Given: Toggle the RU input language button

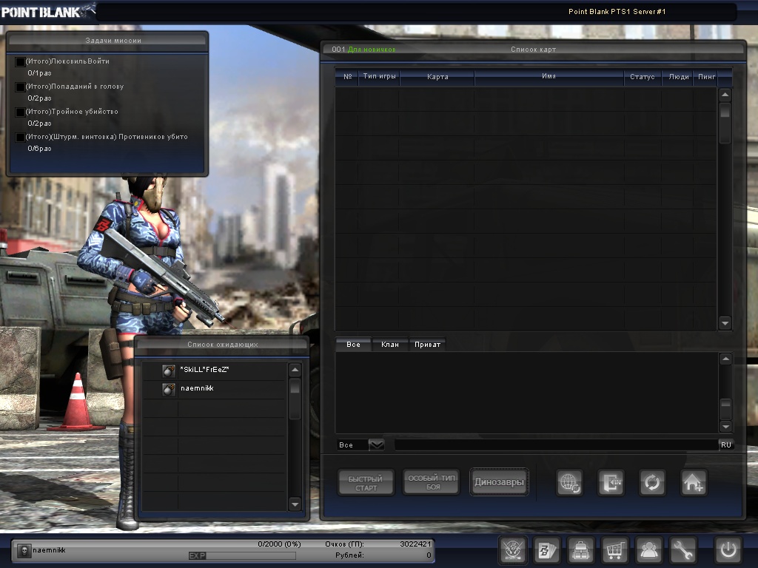Looking at the screenshot, I should click(726, 444).
